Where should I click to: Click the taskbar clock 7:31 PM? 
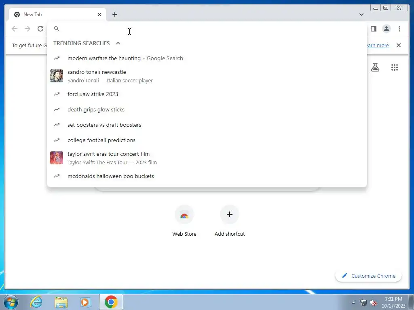click(x=393, y=299)
